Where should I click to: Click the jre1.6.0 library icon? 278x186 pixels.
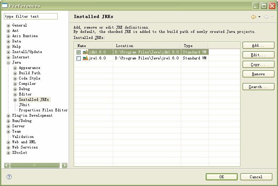pos(85,58)
